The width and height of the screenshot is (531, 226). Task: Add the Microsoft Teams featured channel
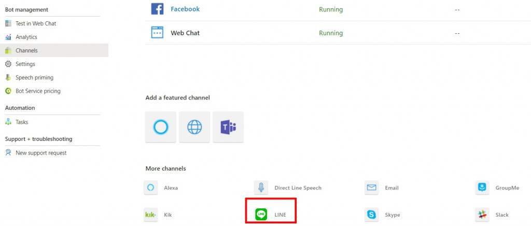(228, 127)
